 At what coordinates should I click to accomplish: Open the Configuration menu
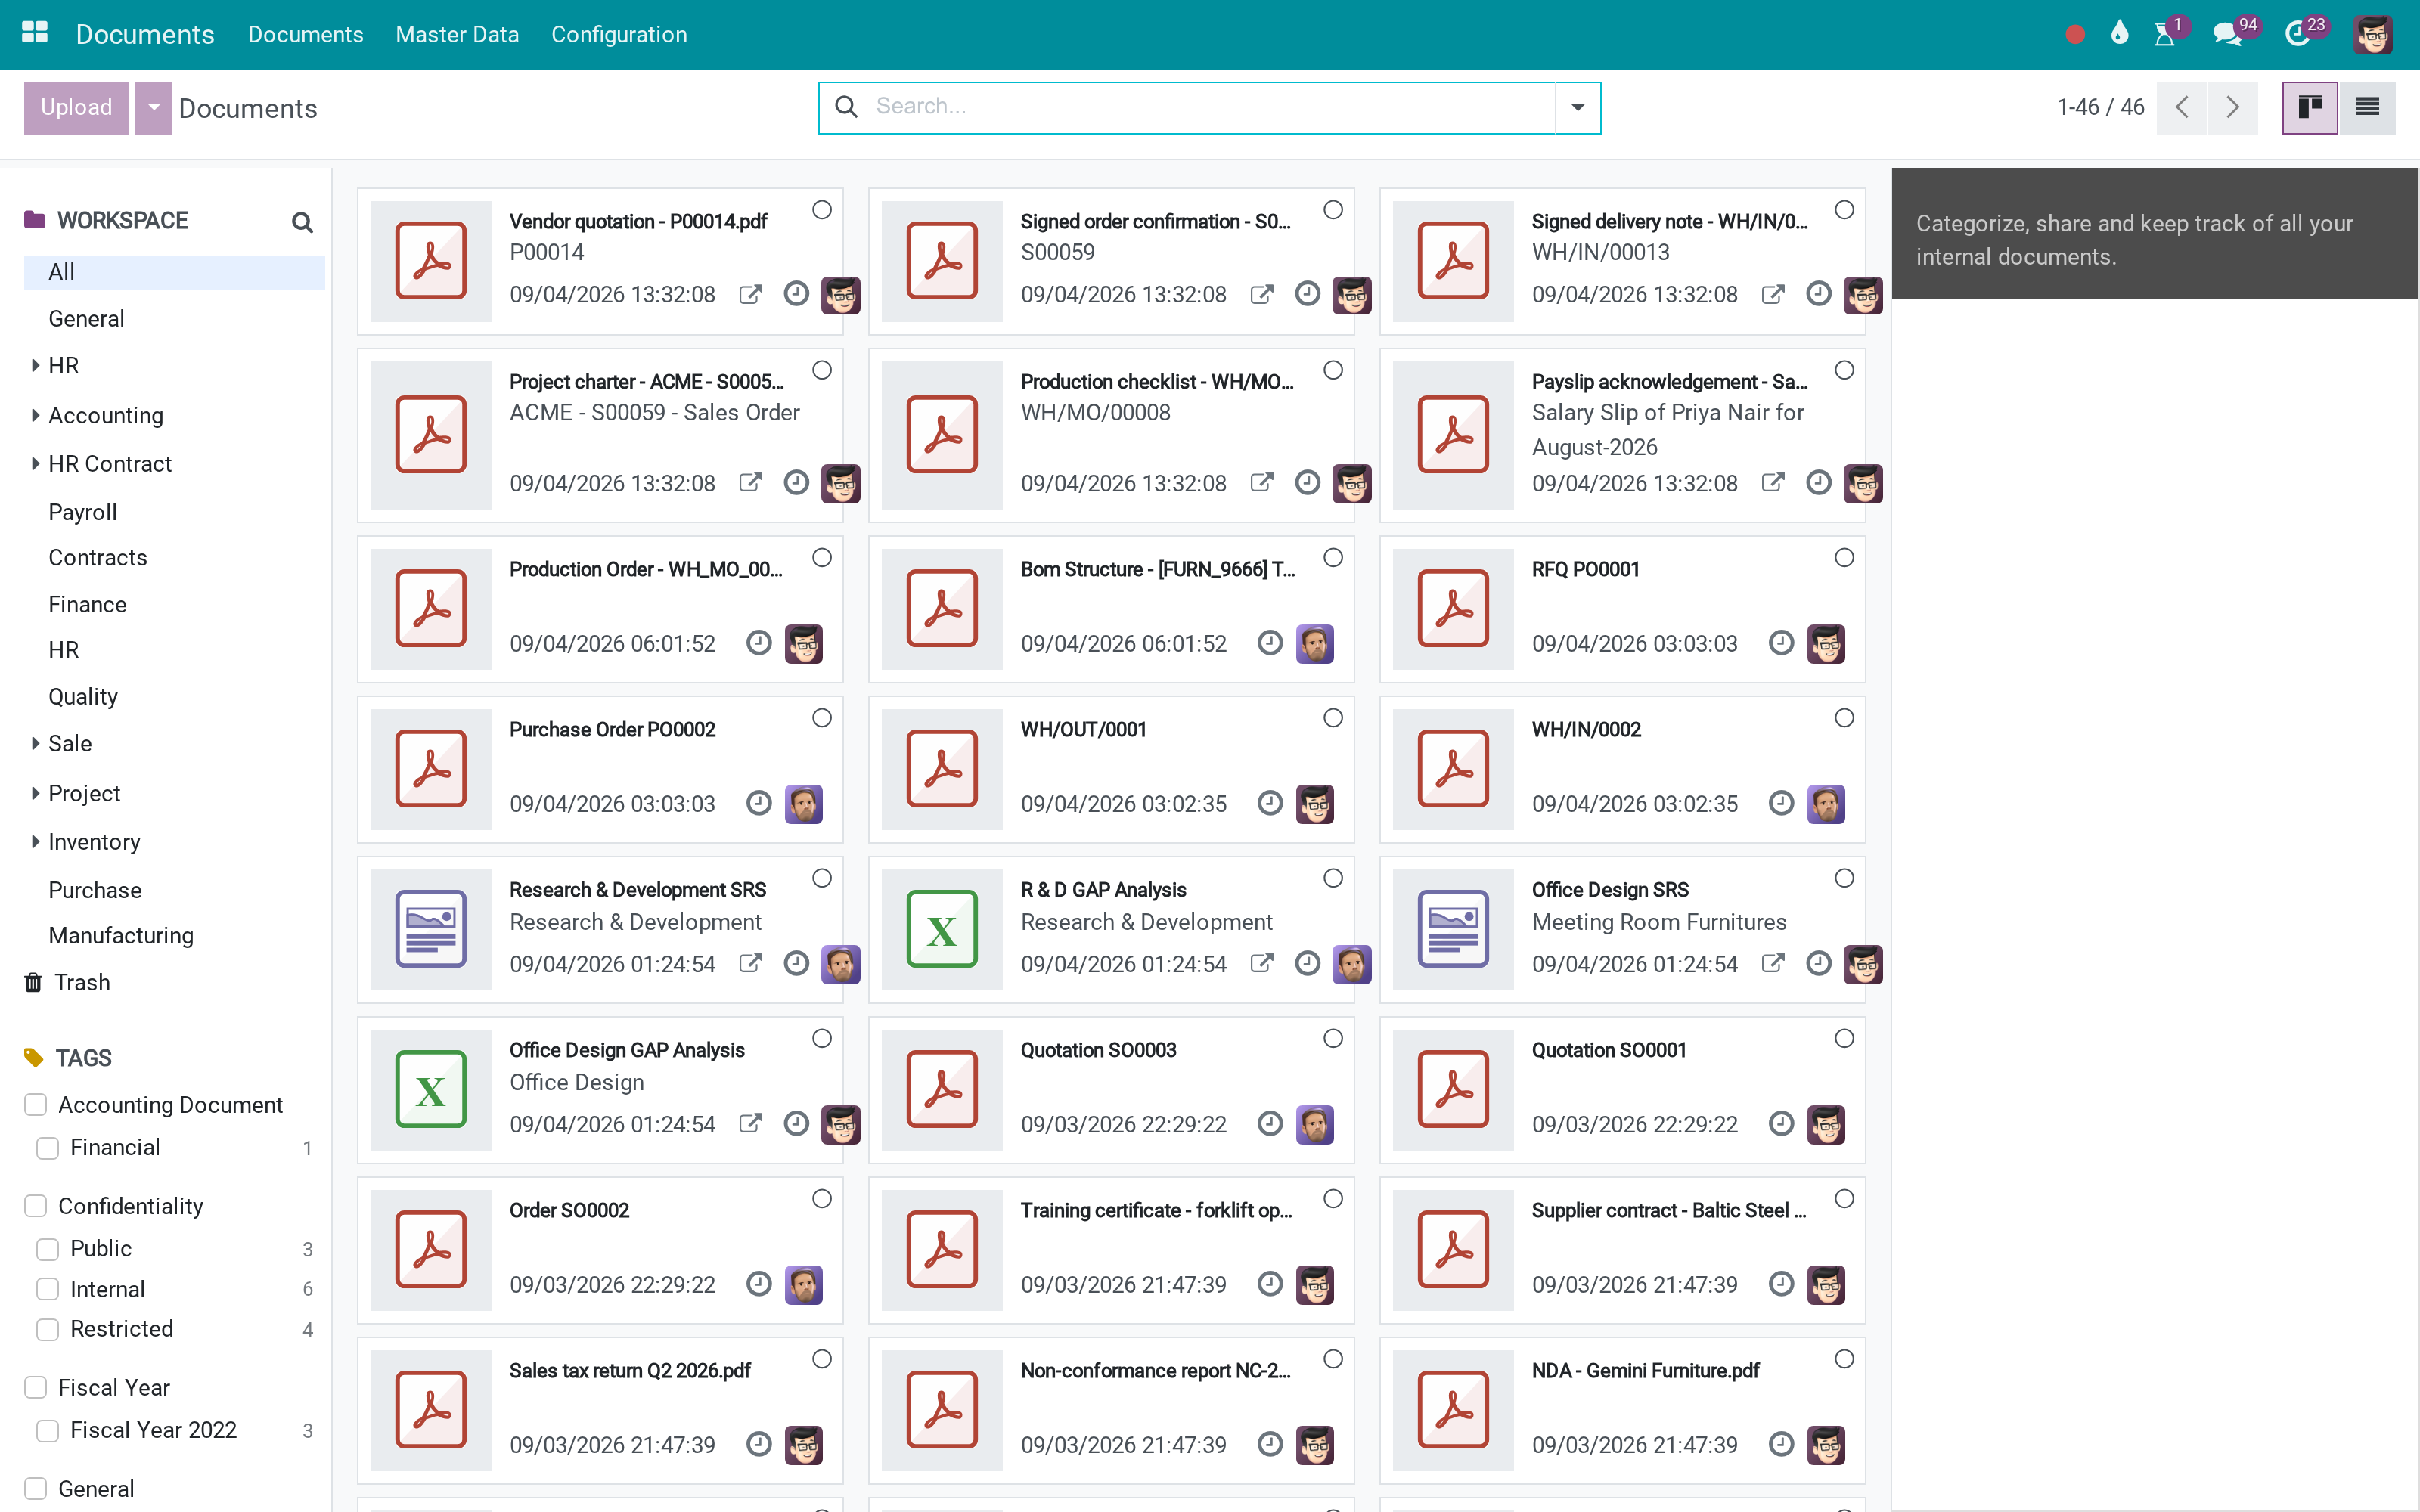click(x=619, y=35)
